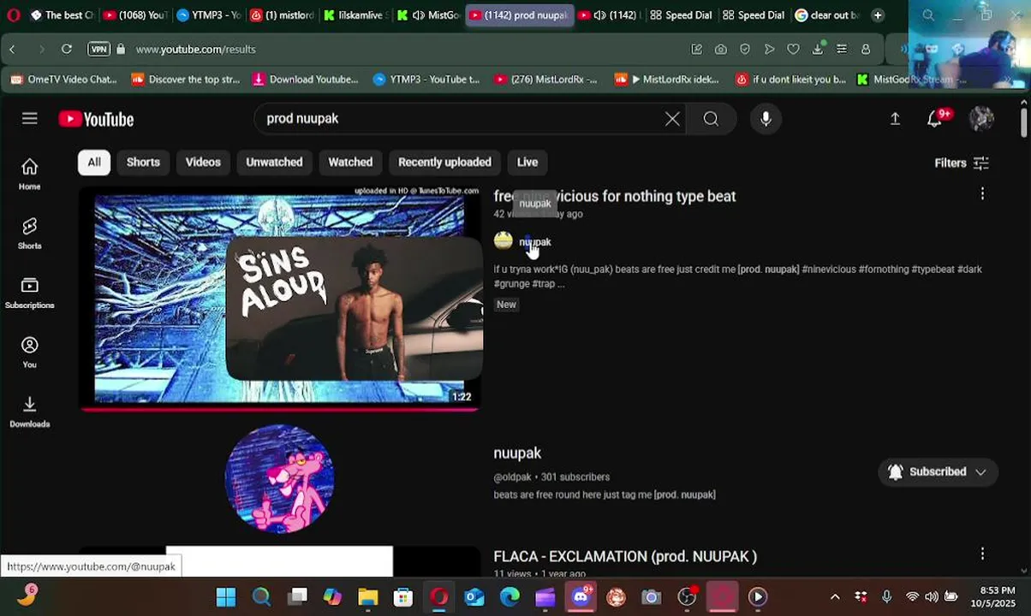Screen dimensions: 1031x616
Task: Switch to The best Ch tab
Action: [x=61, y=15]
